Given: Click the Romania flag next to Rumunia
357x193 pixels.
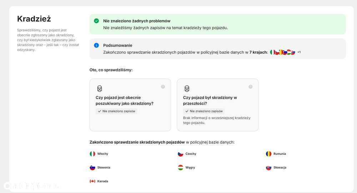Looking at the screenshot, I should click(268, 154).
